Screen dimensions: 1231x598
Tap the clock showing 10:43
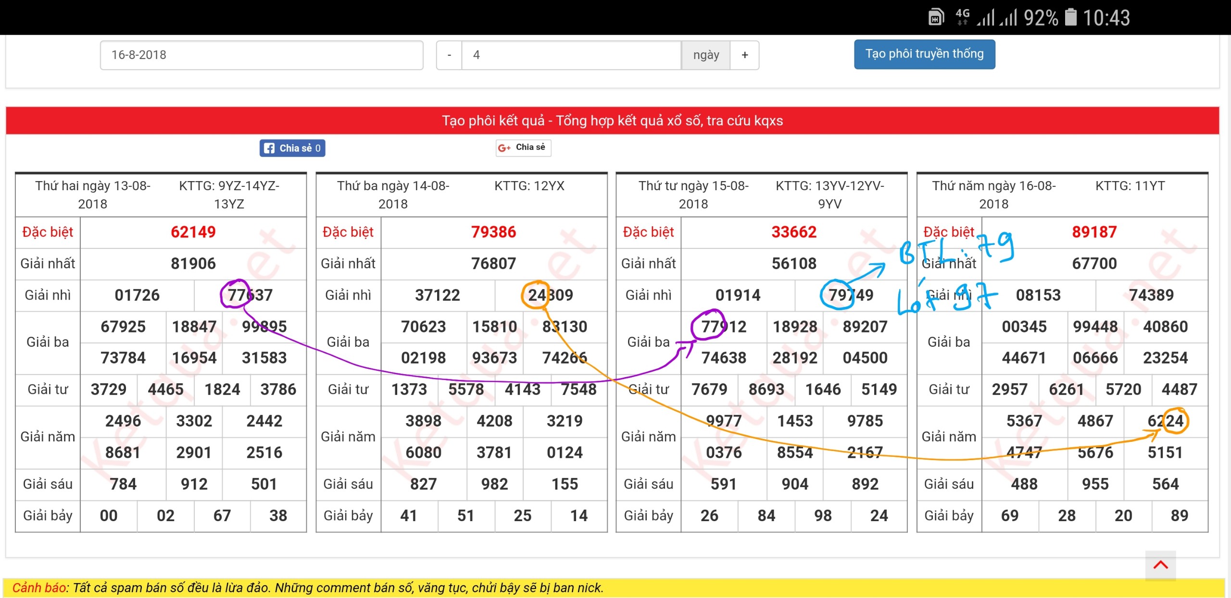[1106, 18]
